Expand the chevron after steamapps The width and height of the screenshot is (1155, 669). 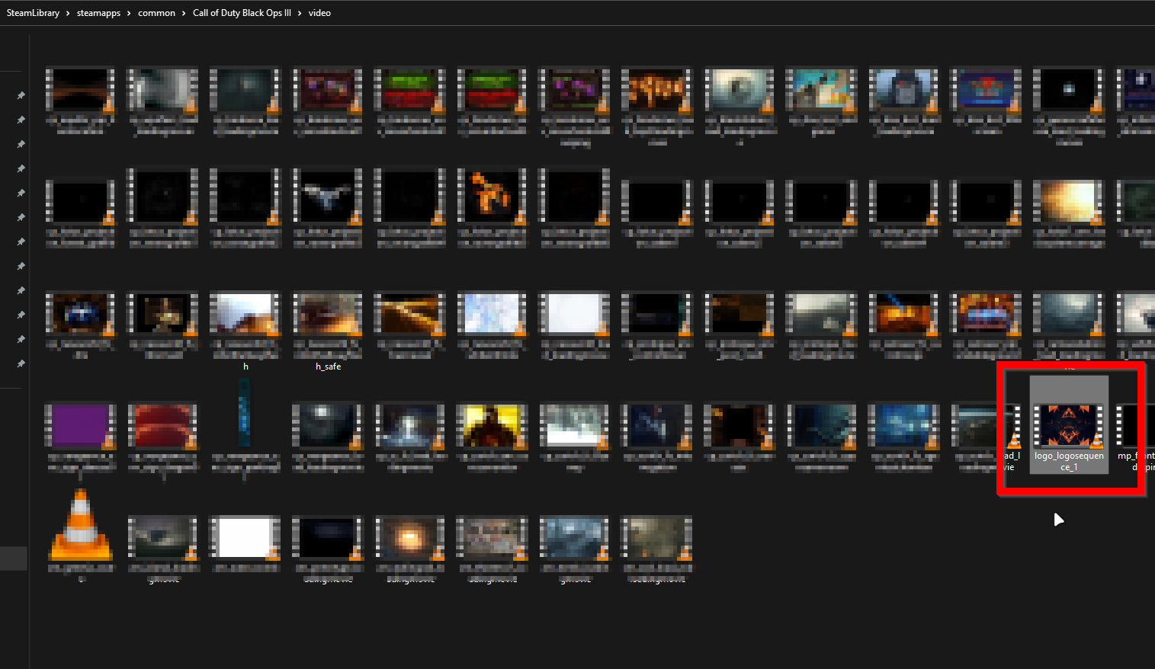[130, 13]
